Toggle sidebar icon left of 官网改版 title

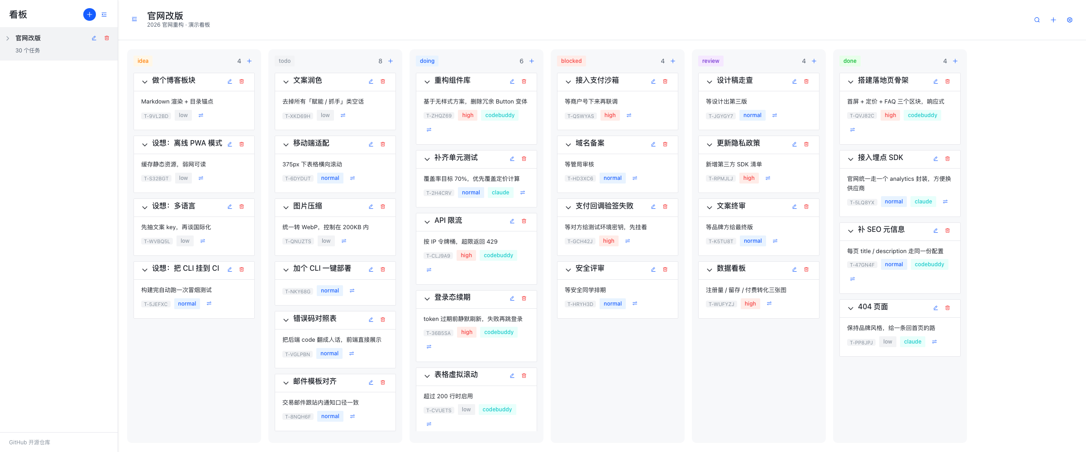pos(134,19)
